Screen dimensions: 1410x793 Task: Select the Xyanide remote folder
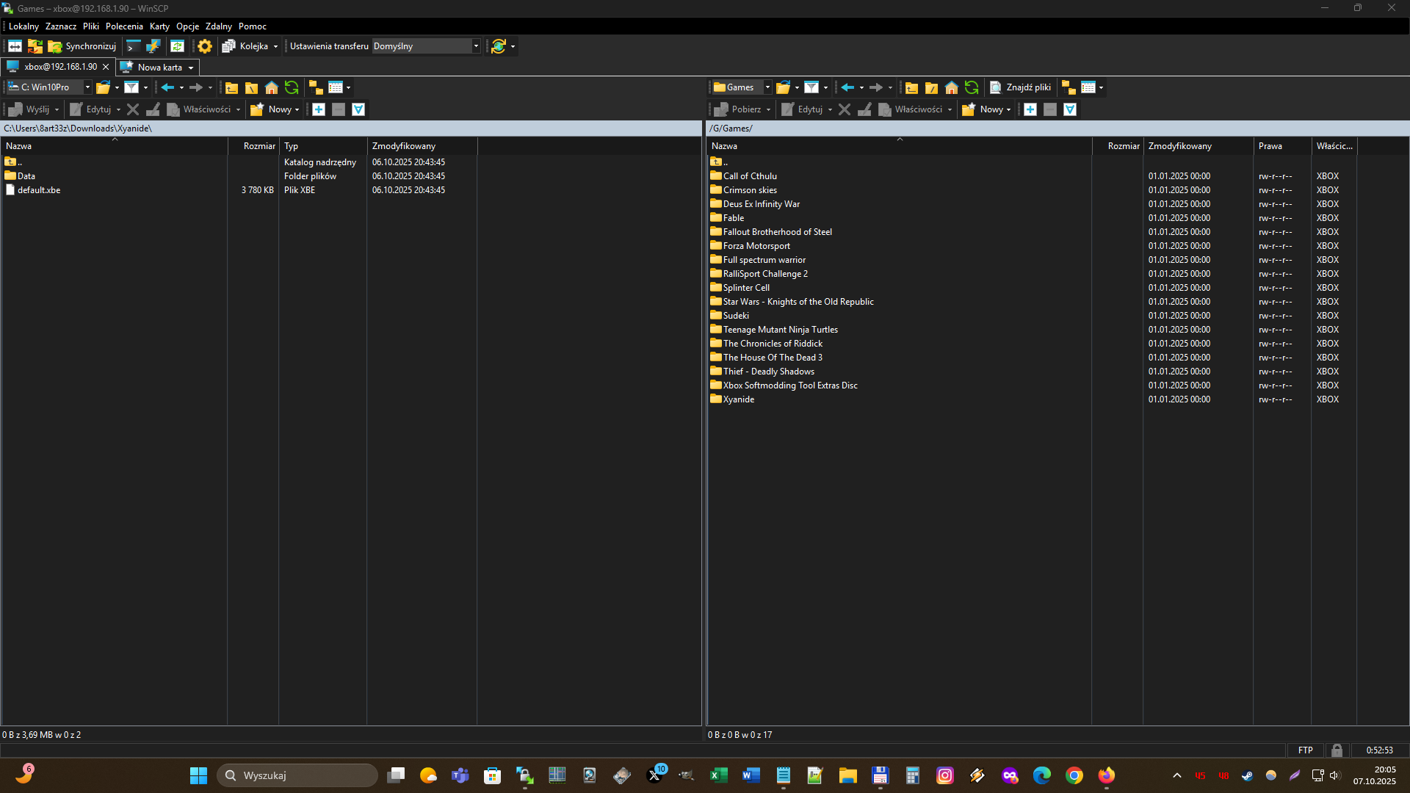[x=738, y=399]
